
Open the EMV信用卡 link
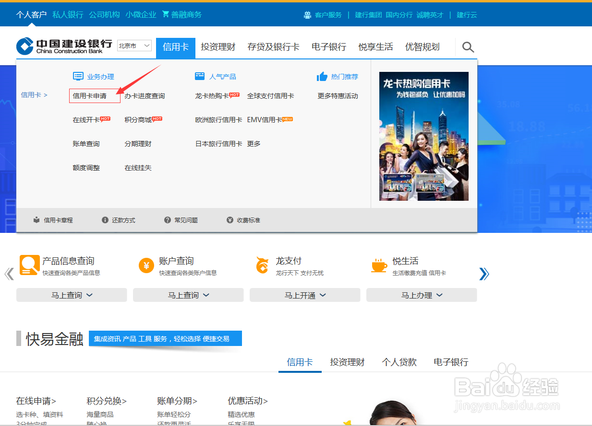pos(265,120)
